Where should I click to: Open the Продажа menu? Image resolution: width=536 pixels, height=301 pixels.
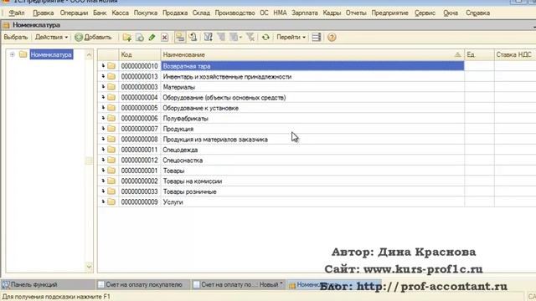(175, 13)
